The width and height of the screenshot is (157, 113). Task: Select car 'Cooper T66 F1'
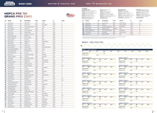28,99
